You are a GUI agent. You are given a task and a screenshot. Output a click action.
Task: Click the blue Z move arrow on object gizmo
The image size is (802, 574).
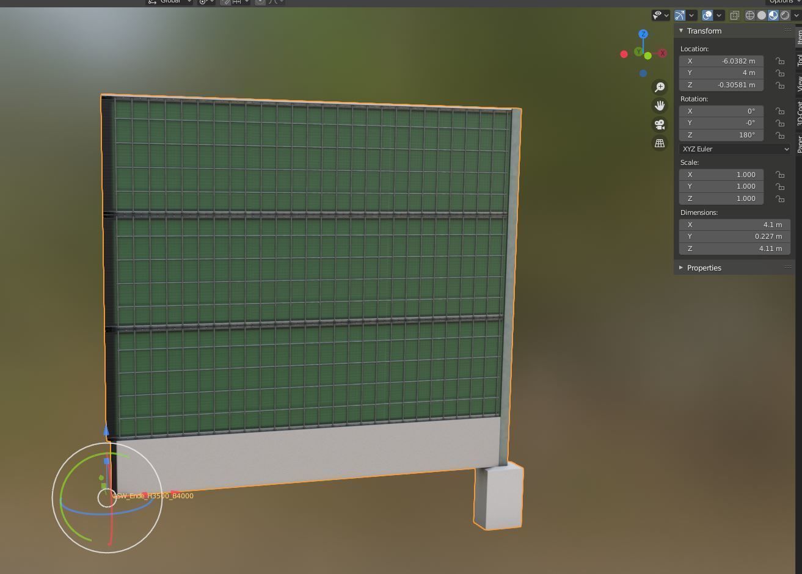click(106, 430)
